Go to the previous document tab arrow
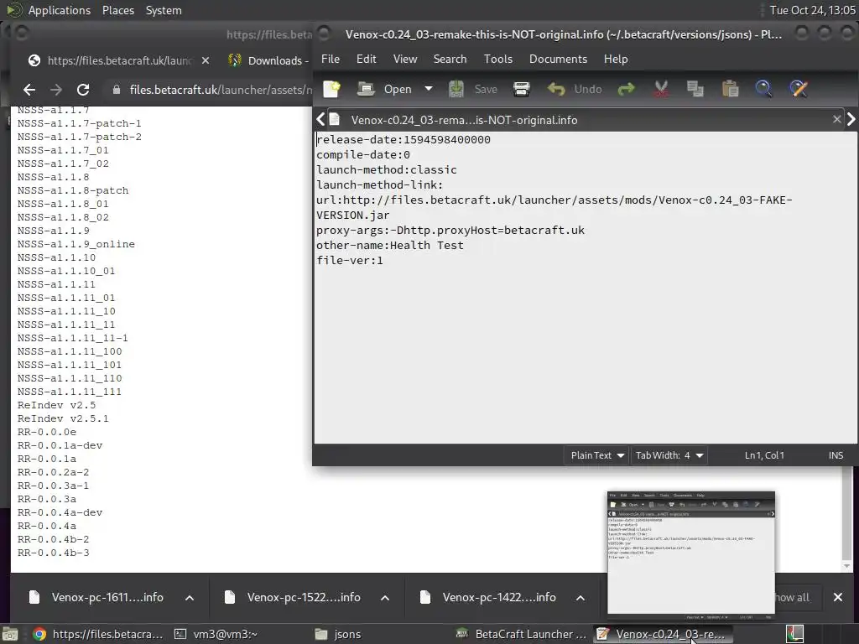 pos(320,119)
